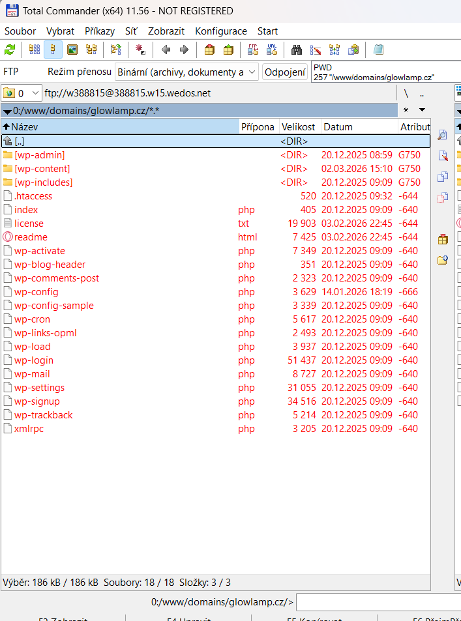The height and width of the screenshot is (621, 461).
Task: Open the Příkazy menu
Action: point(99,31)
